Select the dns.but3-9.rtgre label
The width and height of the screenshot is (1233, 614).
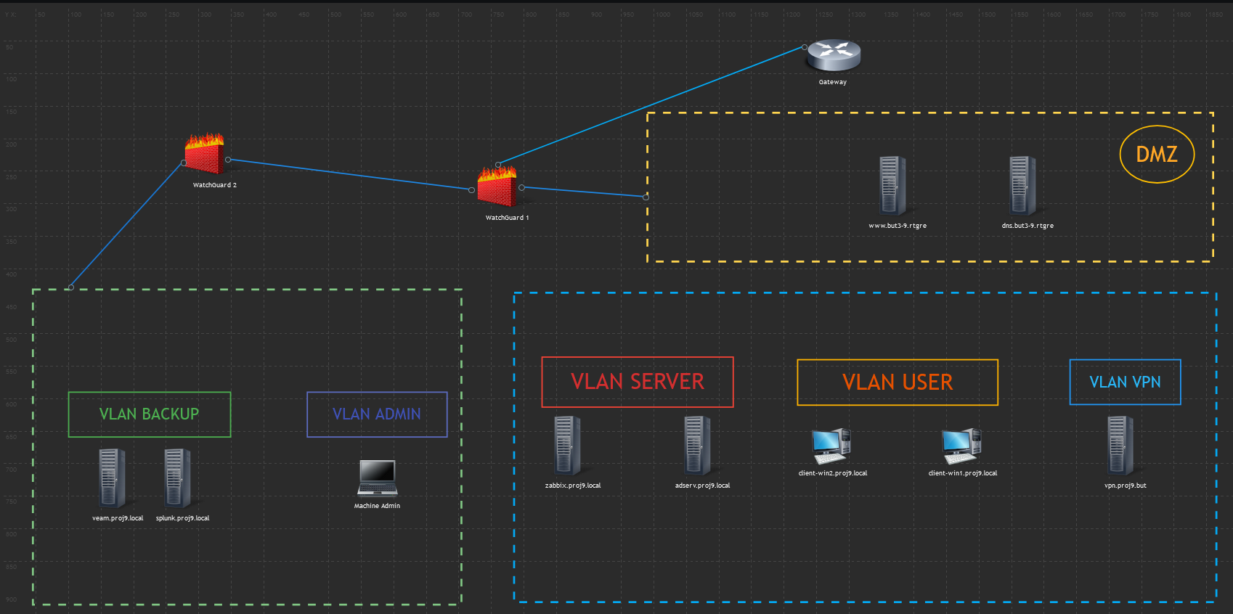[x=1027, y=226]
